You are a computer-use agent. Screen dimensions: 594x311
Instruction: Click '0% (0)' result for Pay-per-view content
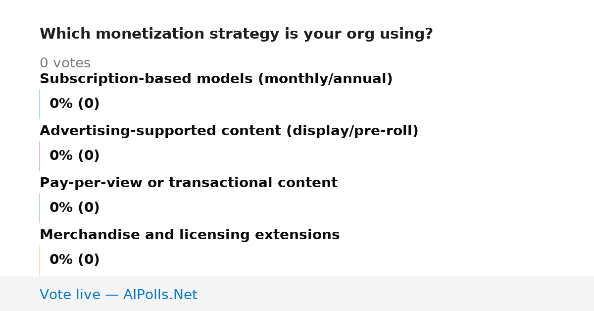pyautogui.click(x=75, y=207)
